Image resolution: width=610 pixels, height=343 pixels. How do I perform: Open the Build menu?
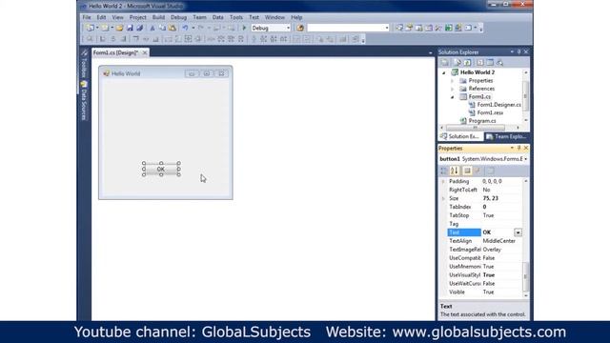(158, 17)
